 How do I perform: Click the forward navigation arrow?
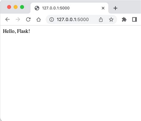[18, 19]
